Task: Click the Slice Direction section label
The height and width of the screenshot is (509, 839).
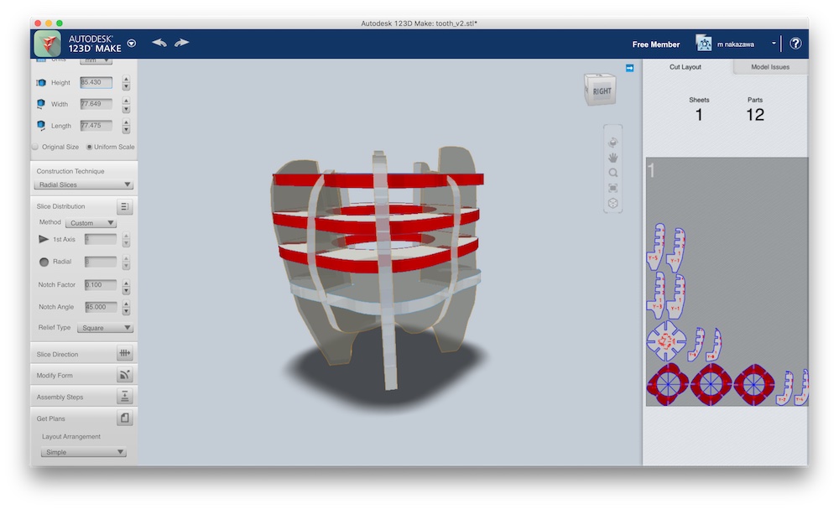Action: click(x=57, y=354)
